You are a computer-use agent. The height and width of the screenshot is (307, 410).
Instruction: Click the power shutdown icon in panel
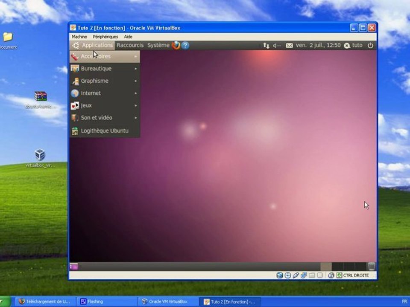[371, 46]
